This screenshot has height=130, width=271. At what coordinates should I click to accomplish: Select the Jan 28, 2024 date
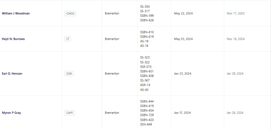pos(235,113)
